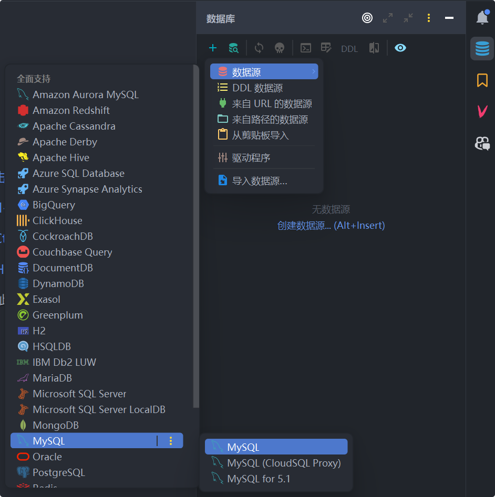495x497 pixels.
Task: Select Couchbase Query
Action: click(x=97, y=252)
